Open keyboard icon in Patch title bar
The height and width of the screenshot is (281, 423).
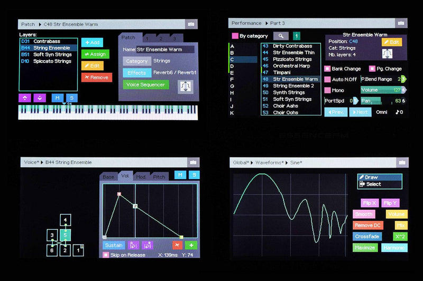pos(190,24)
